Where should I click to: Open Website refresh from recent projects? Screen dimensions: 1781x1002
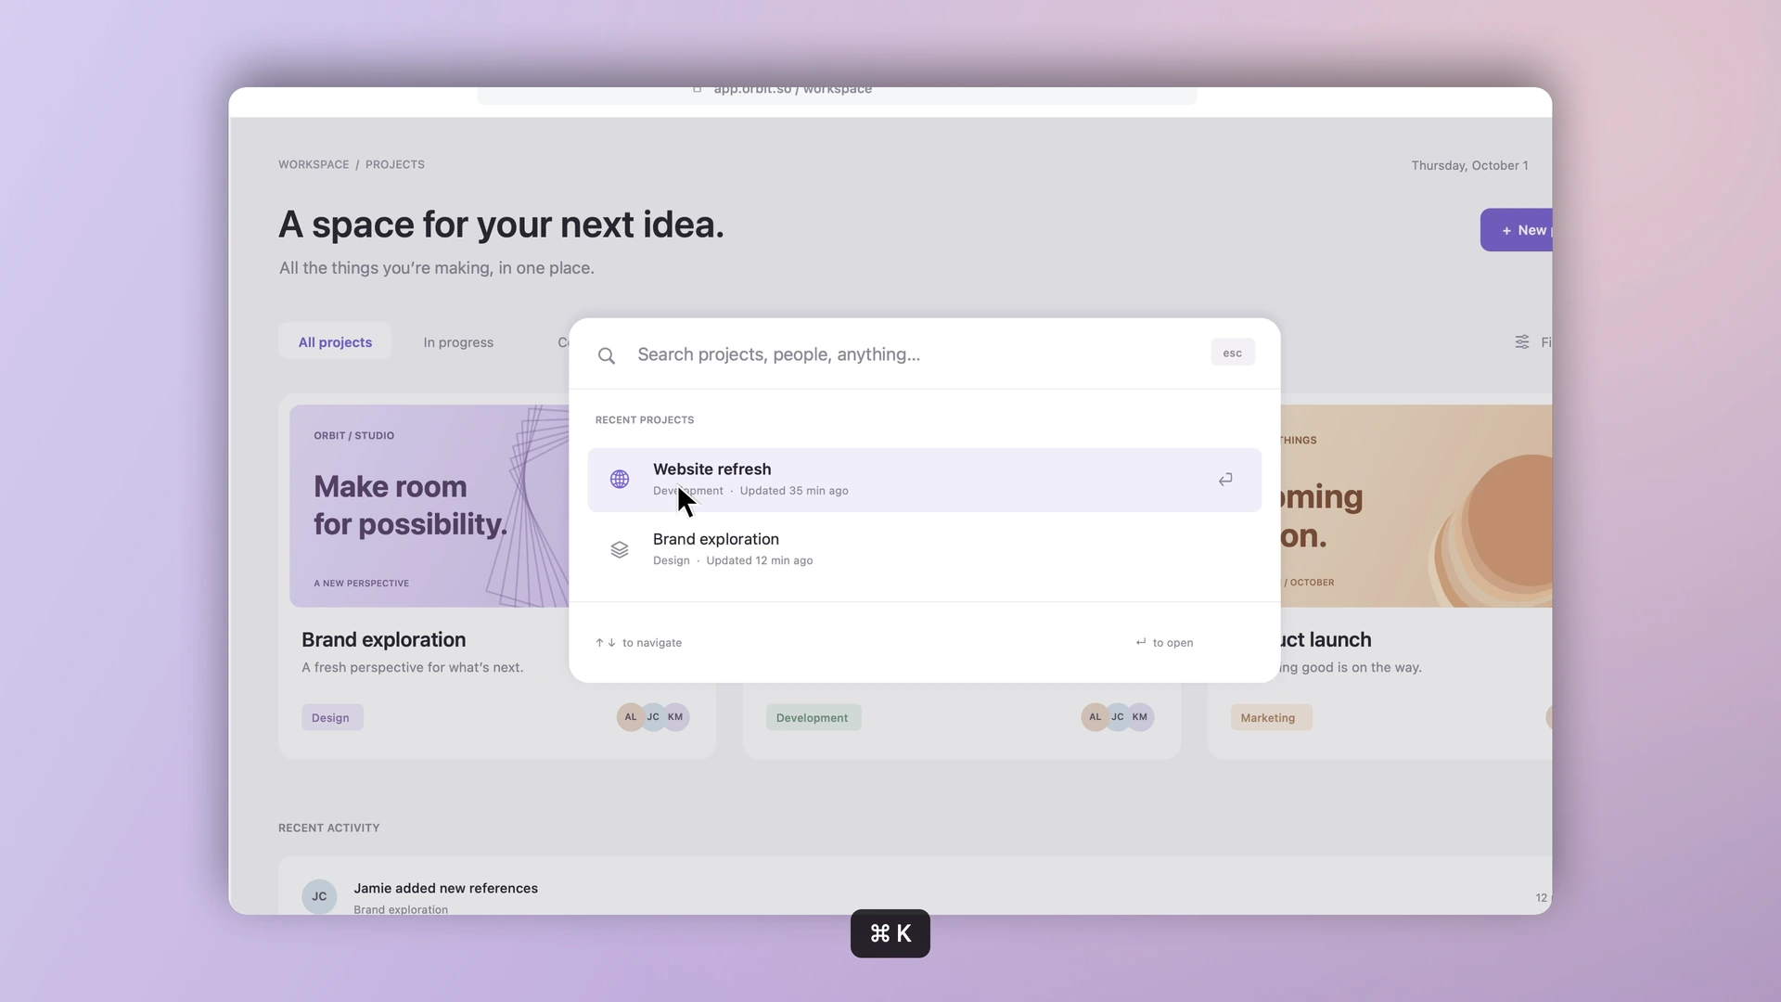click(925, 480)
